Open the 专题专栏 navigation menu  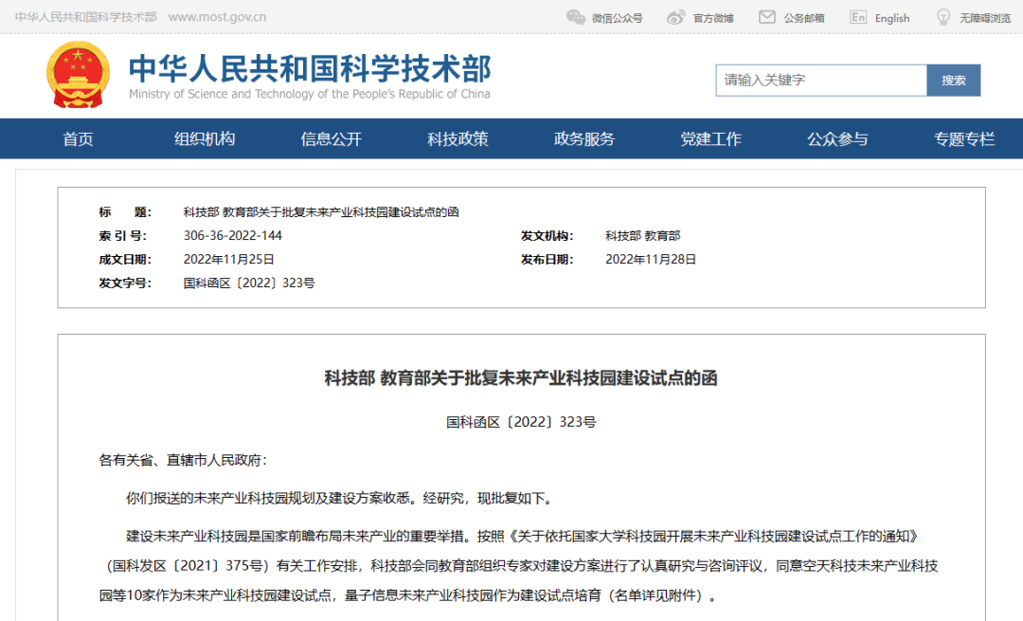point(963,138)
